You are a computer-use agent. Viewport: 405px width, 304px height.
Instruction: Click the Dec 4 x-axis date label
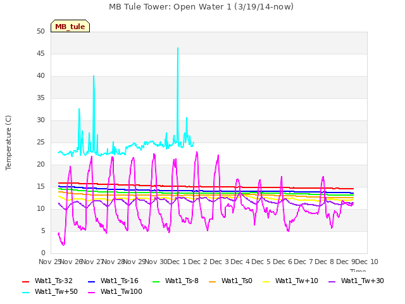[240, 262]
